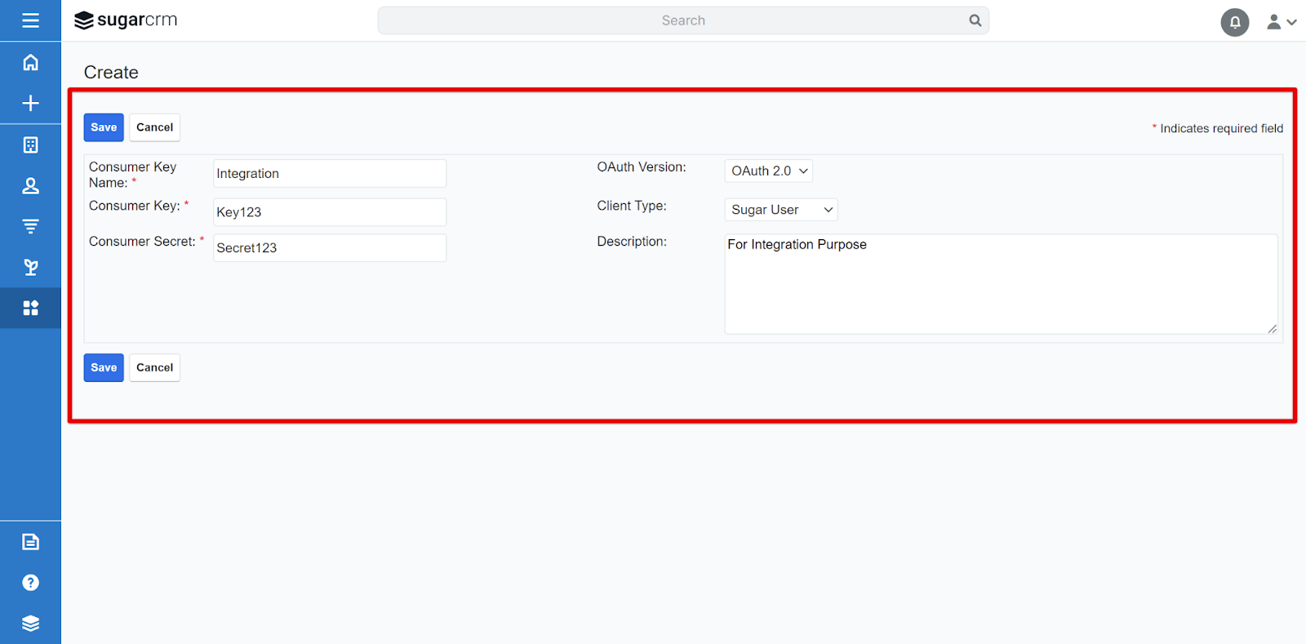Click the Create page heading

111,72
